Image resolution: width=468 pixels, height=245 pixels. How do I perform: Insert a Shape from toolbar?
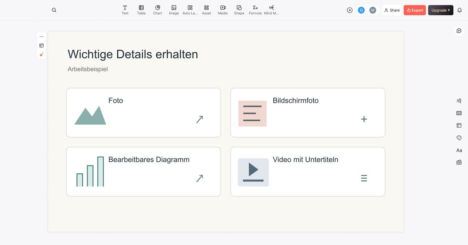tap(239, 10)
